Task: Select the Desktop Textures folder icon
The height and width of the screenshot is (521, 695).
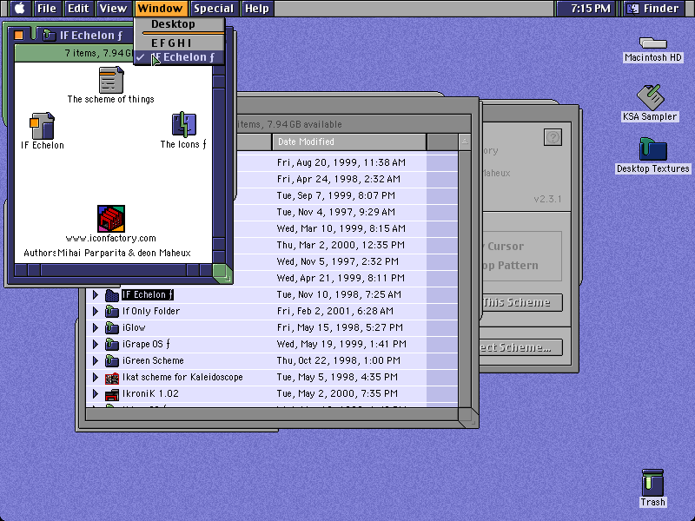Action: 653,148
